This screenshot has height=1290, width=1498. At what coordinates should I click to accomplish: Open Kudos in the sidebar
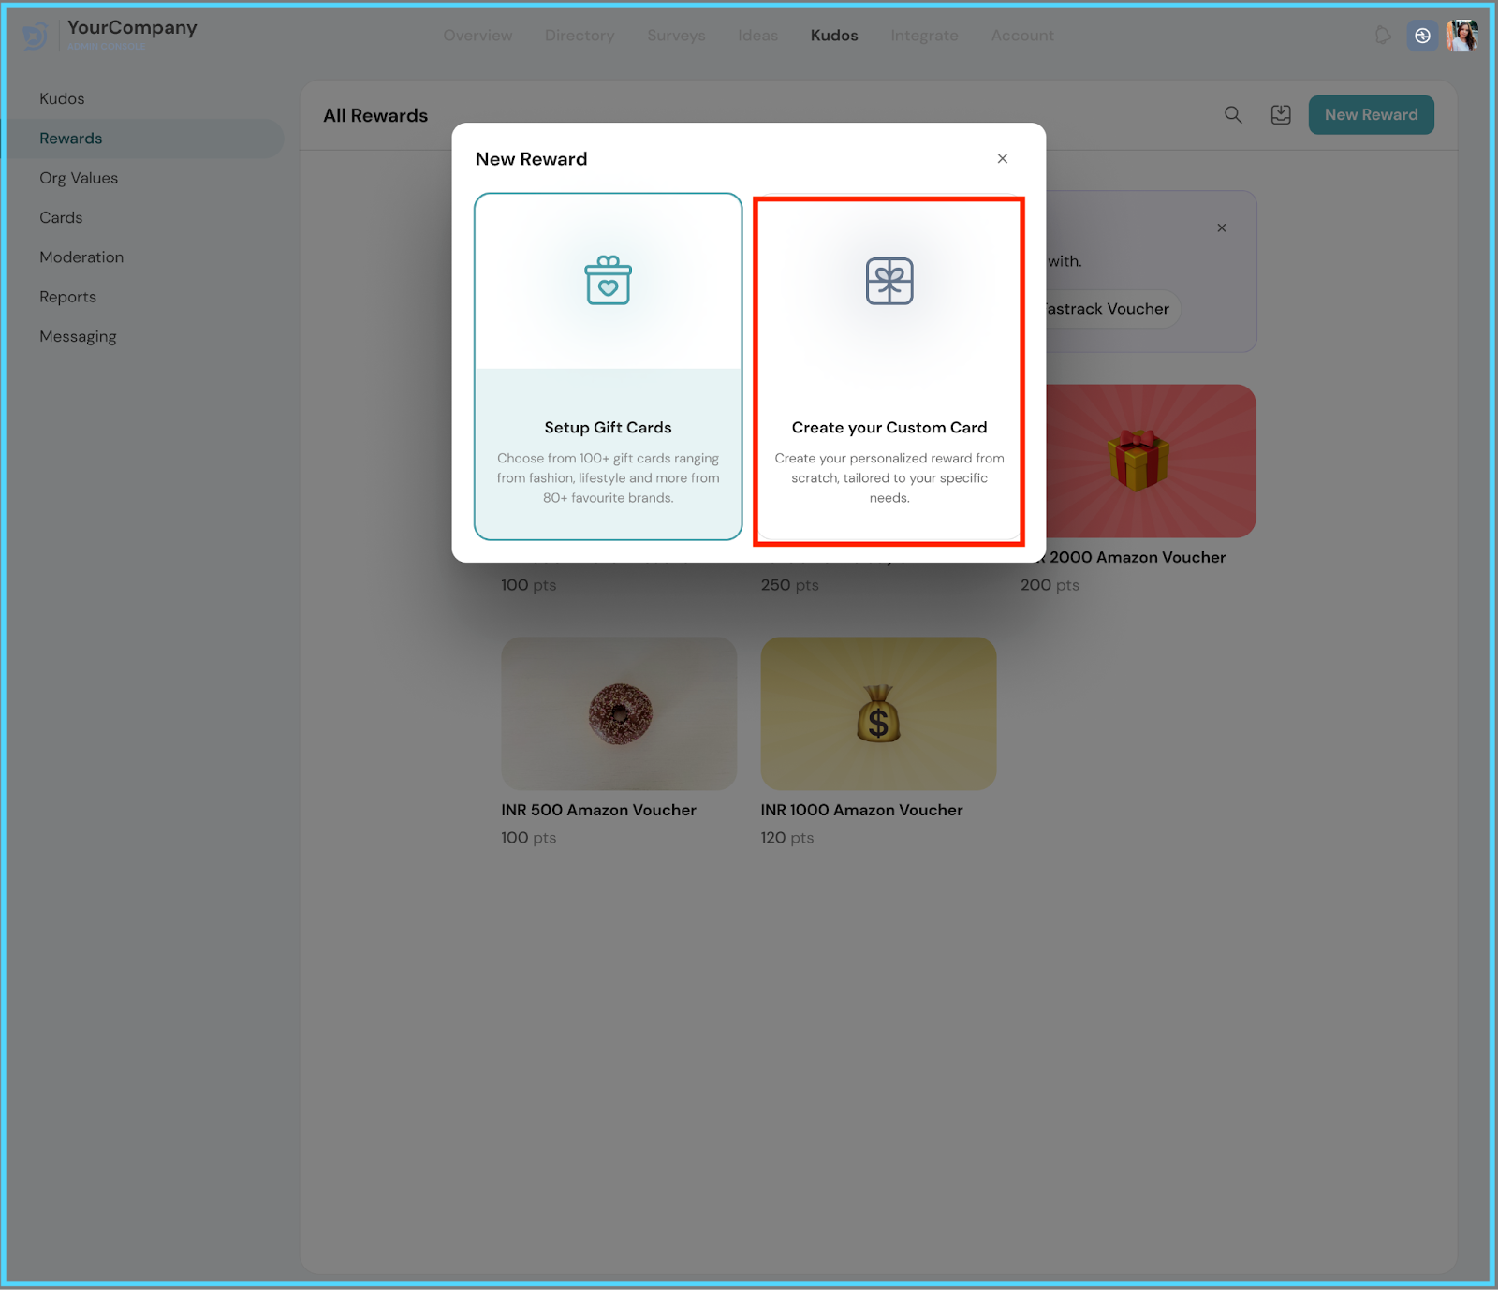pyautogui.click(x=62, y=98)
